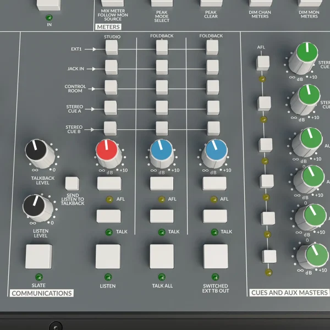Viewport: 330px width, 330px height.
Task: Push the Listen button
Action: (108, 256)
